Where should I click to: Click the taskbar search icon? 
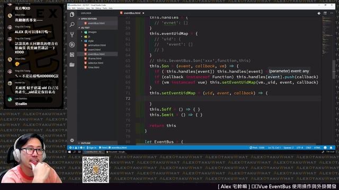click(x=75, y=152)
